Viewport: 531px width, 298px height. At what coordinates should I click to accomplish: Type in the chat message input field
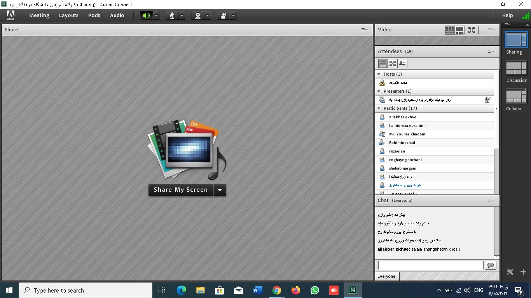(x=430, y=265)
